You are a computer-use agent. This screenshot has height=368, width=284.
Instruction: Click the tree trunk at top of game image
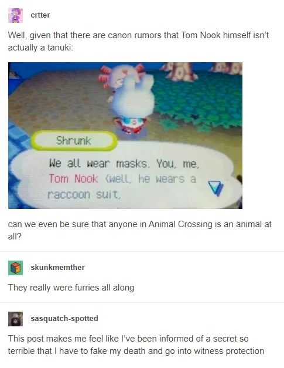pyautogui.click(x=179, y=72)
